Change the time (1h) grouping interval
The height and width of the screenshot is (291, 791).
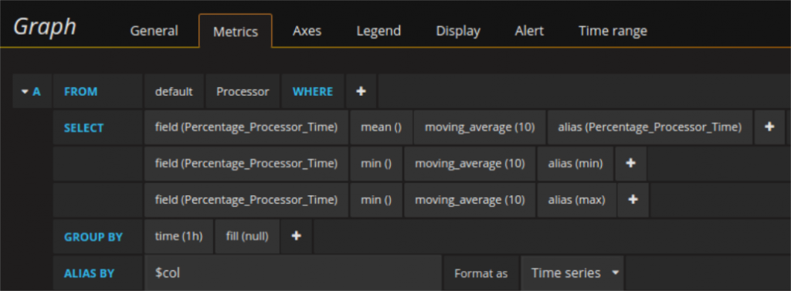[179, 236]
